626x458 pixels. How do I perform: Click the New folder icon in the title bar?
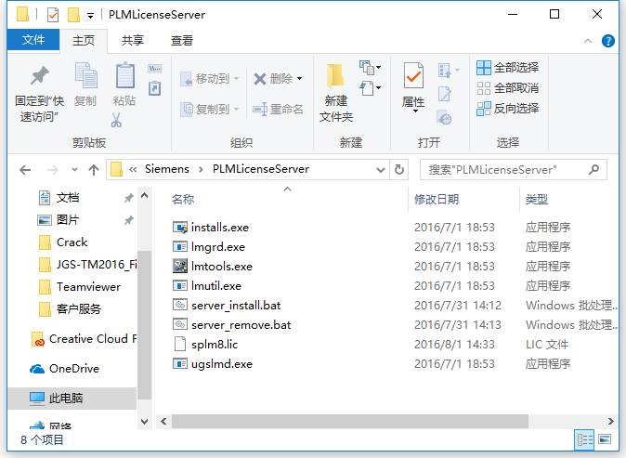click(73, 15)
